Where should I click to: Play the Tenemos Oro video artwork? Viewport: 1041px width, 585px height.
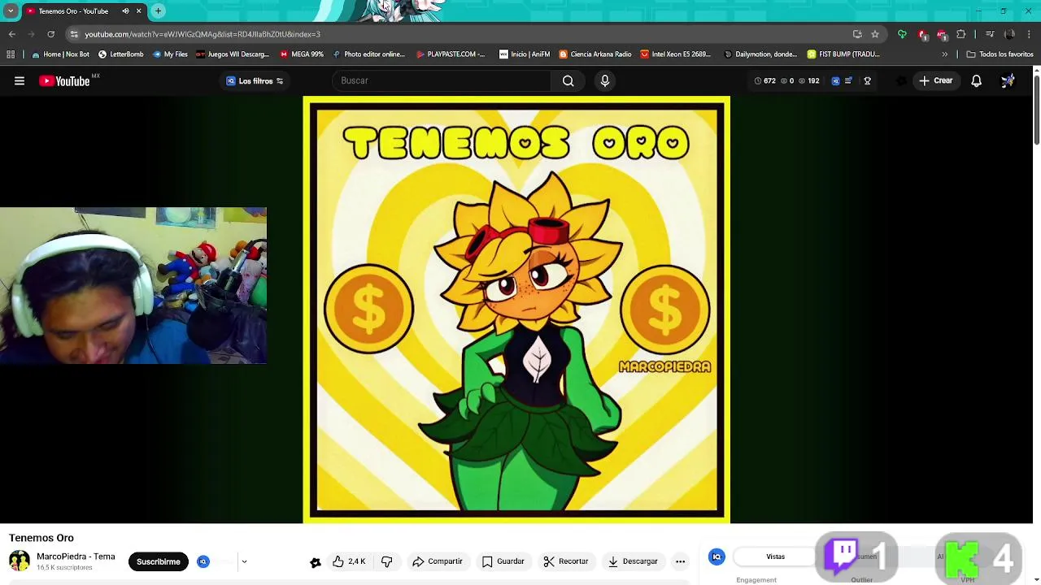516,310
